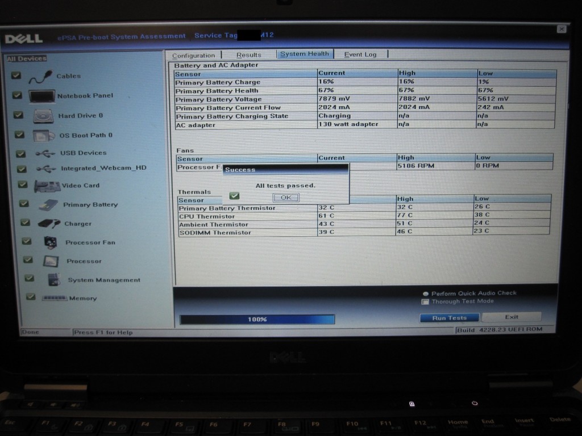Close the ePSA window with X
Screen dimensions: 582x436
click(x=562, y=29)
